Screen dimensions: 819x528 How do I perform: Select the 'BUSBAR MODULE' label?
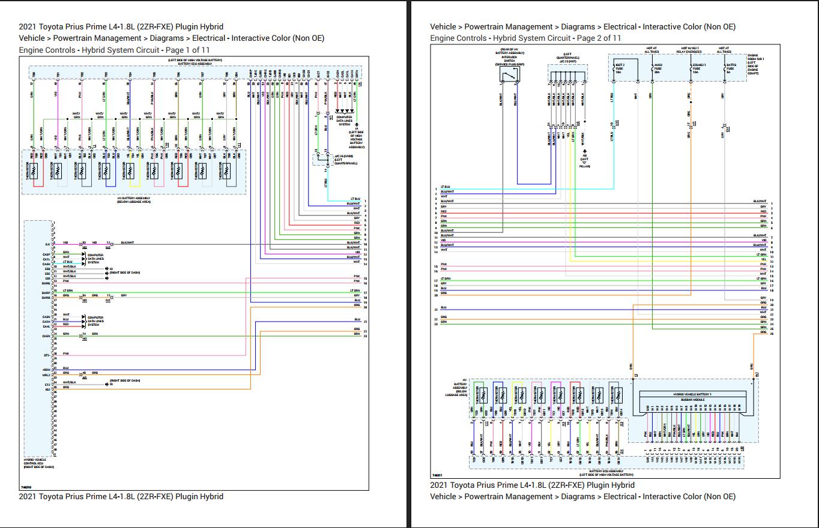[x=692, y=399]
